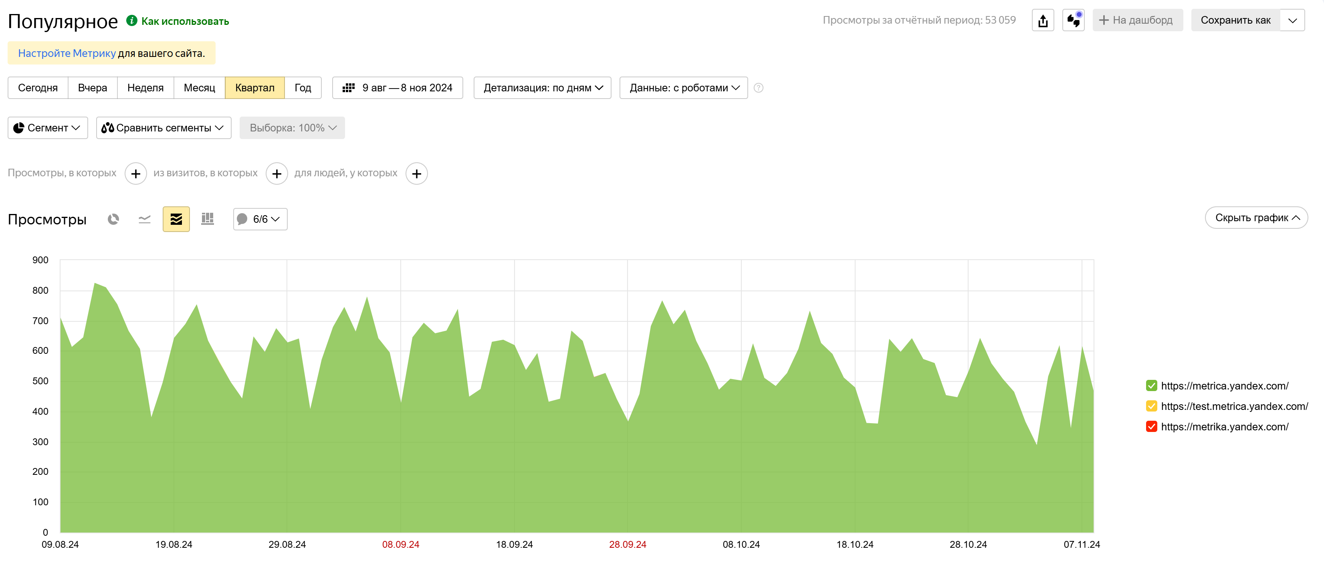Screen dimensions: 1324x575
Task: Select the Month period tab
Action: pos(199,88)
